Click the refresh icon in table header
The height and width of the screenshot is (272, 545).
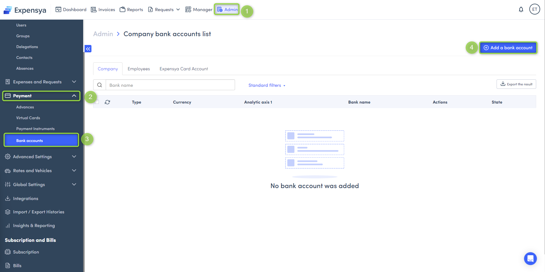tap(107, 102)
